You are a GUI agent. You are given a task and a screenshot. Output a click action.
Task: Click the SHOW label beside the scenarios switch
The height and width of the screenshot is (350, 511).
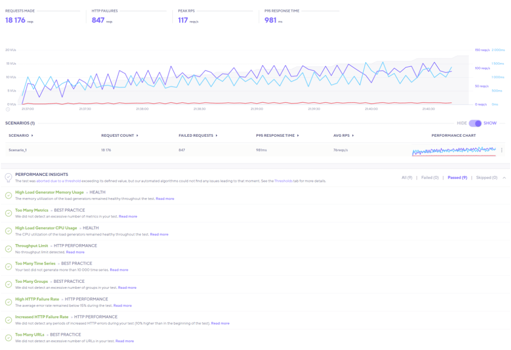[x=490, y=123]
